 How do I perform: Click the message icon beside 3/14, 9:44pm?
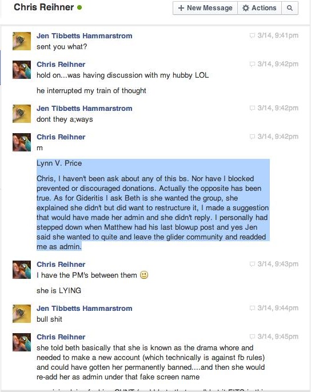click(252, 308)
